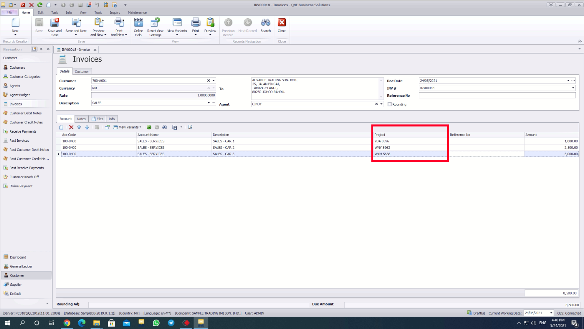This screenshot has height=329, width=584.
Task: Select description cell SALES - CAR 3
Action: [292, 154]
